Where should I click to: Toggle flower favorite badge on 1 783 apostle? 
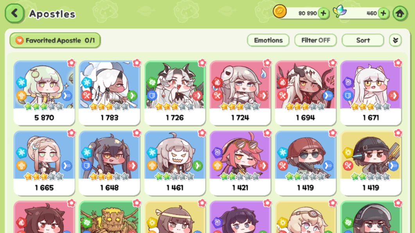[x=137, y=63]
